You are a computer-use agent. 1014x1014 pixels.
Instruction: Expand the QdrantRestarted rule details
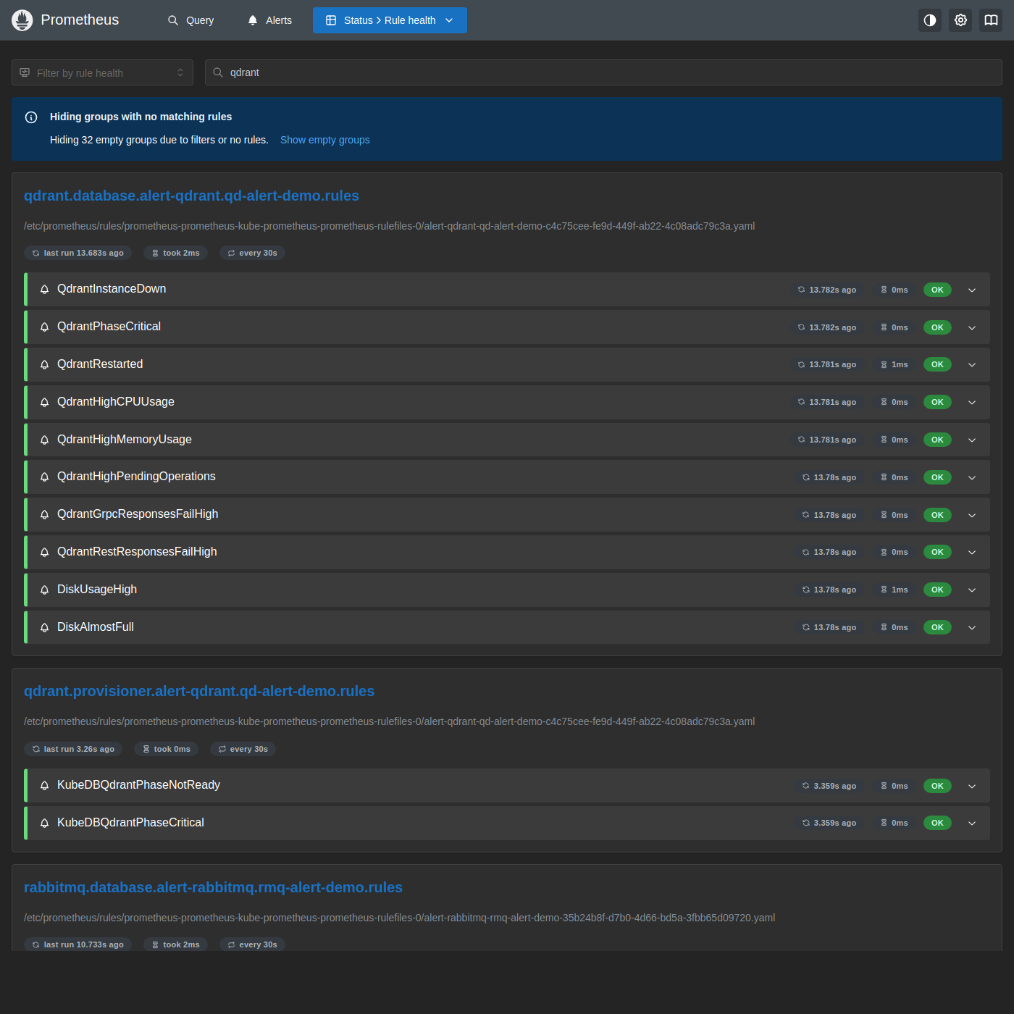coord(972,364)
